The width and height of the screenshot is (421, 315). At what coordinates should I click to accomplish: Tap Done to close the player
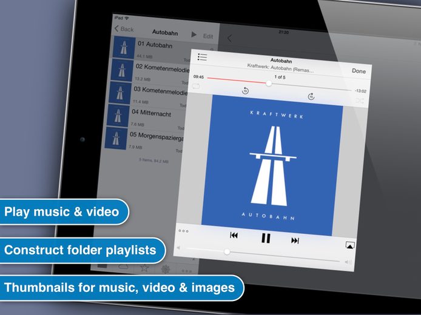(359, 71)
